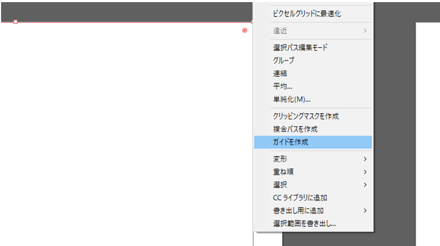The height and width of the screenshot is (246, 440).
Task: Click the corner anchor handle of selected rectangle
Action: 15,22
